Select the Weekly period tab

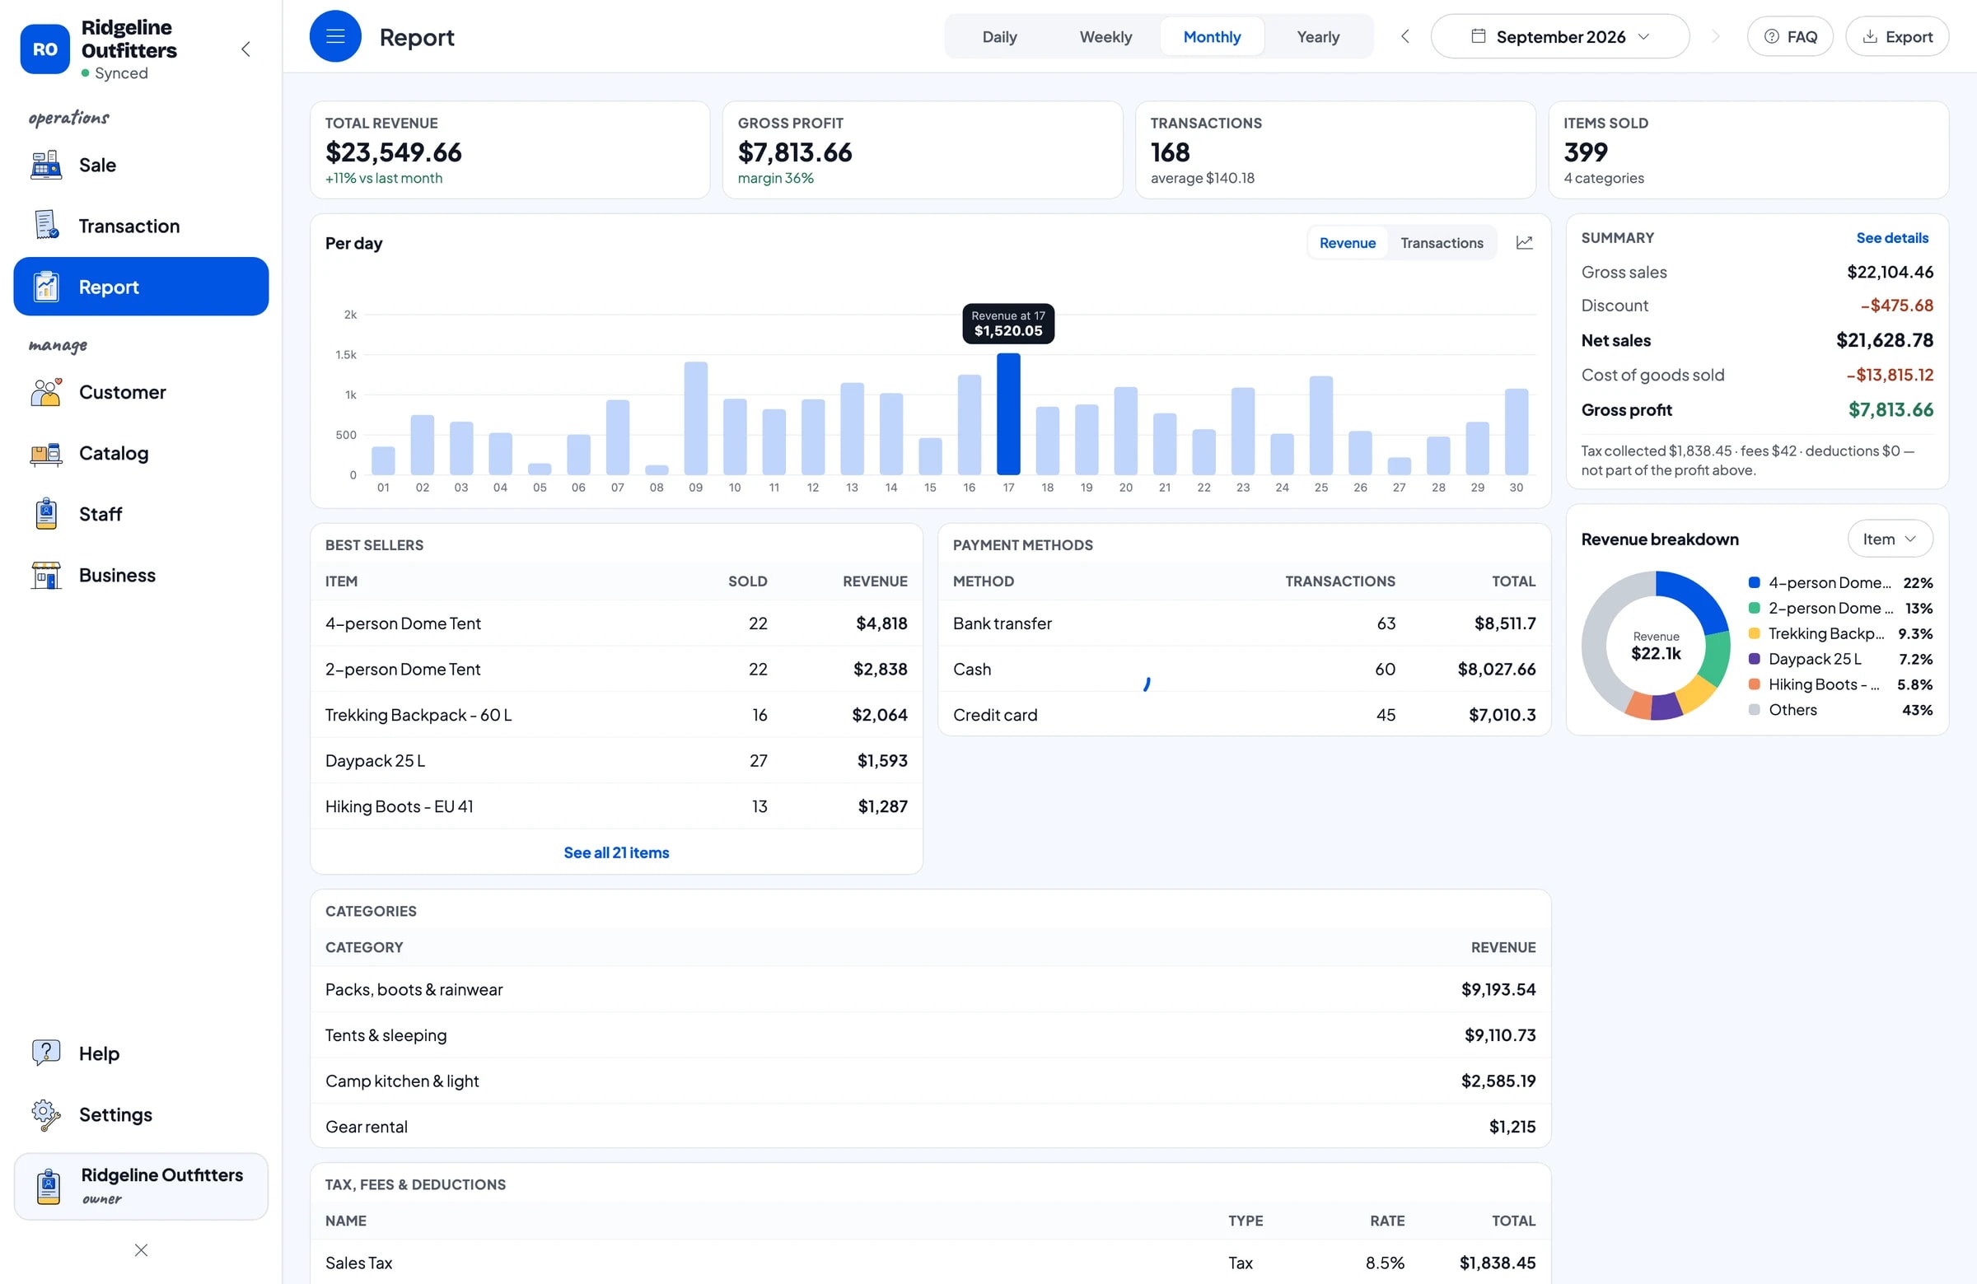[1105, 36]
